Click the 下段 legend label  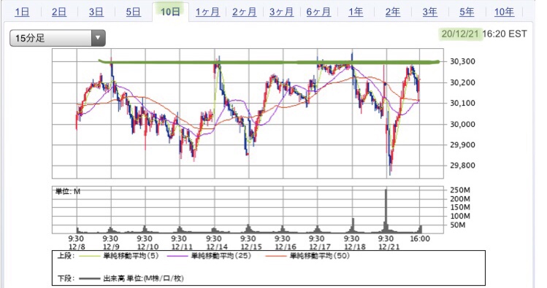pyautogui.click(x=66, y=279)
